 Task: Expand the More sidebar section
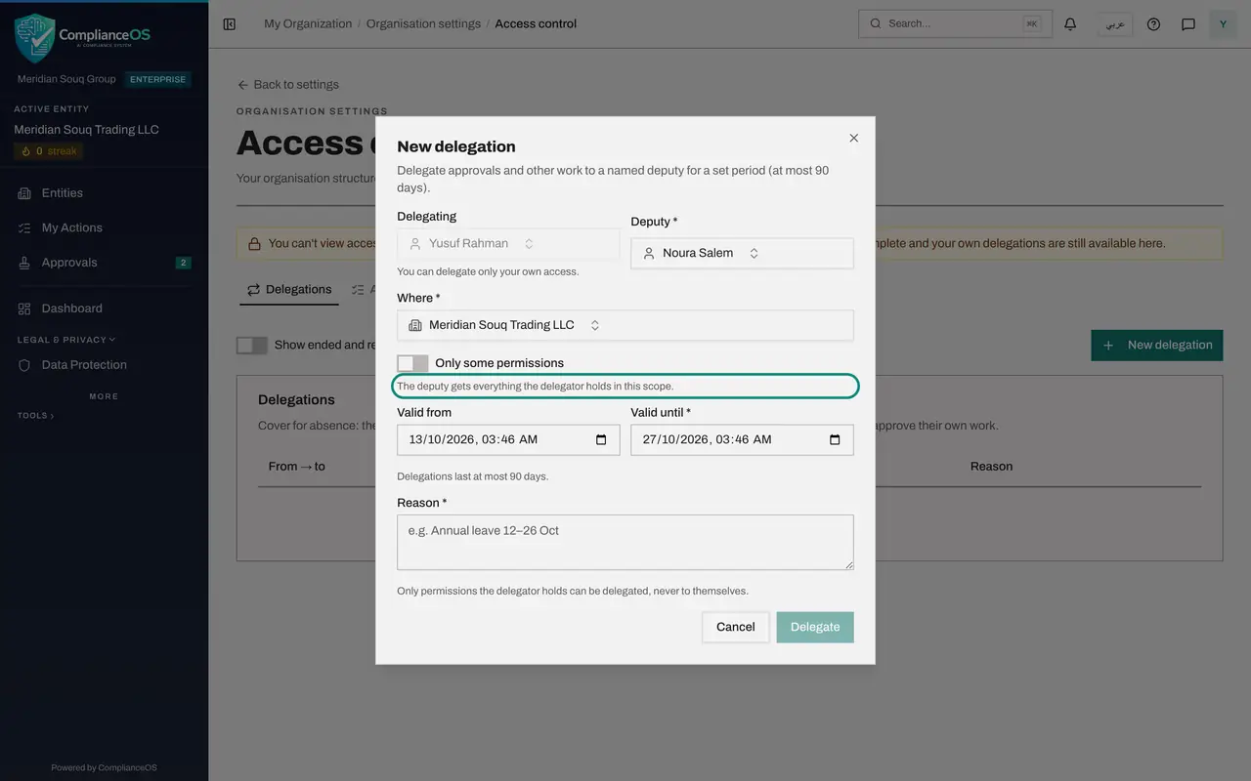click(x=104, y=396)
